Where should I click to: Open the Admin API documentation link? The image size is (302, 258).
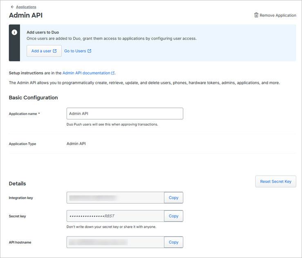86,73
